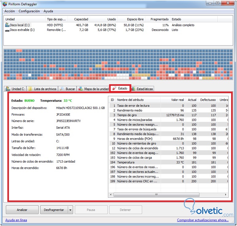Viewport: 237px width, 226px height.
Task: Switch to the Lista de archivos tab
Action: (x=42, y=89)
